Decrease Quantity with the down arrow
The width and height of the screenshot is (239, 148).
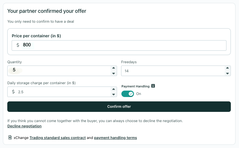pos(114,73)
